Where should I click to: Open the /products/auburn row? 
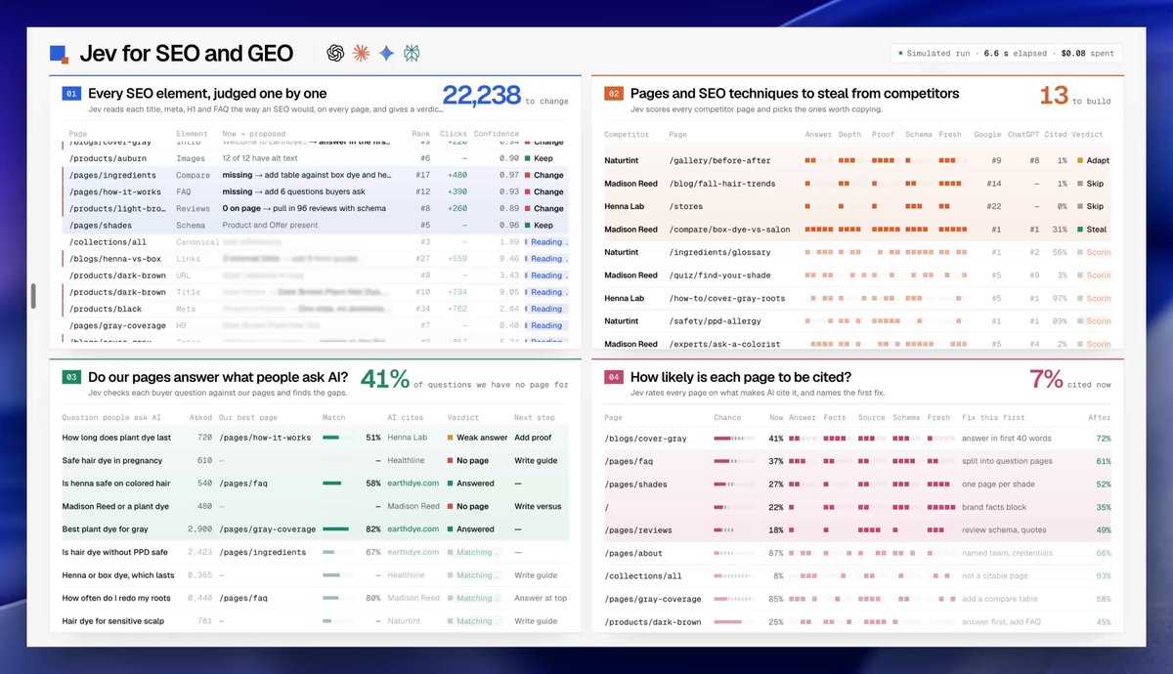[315, 158]
